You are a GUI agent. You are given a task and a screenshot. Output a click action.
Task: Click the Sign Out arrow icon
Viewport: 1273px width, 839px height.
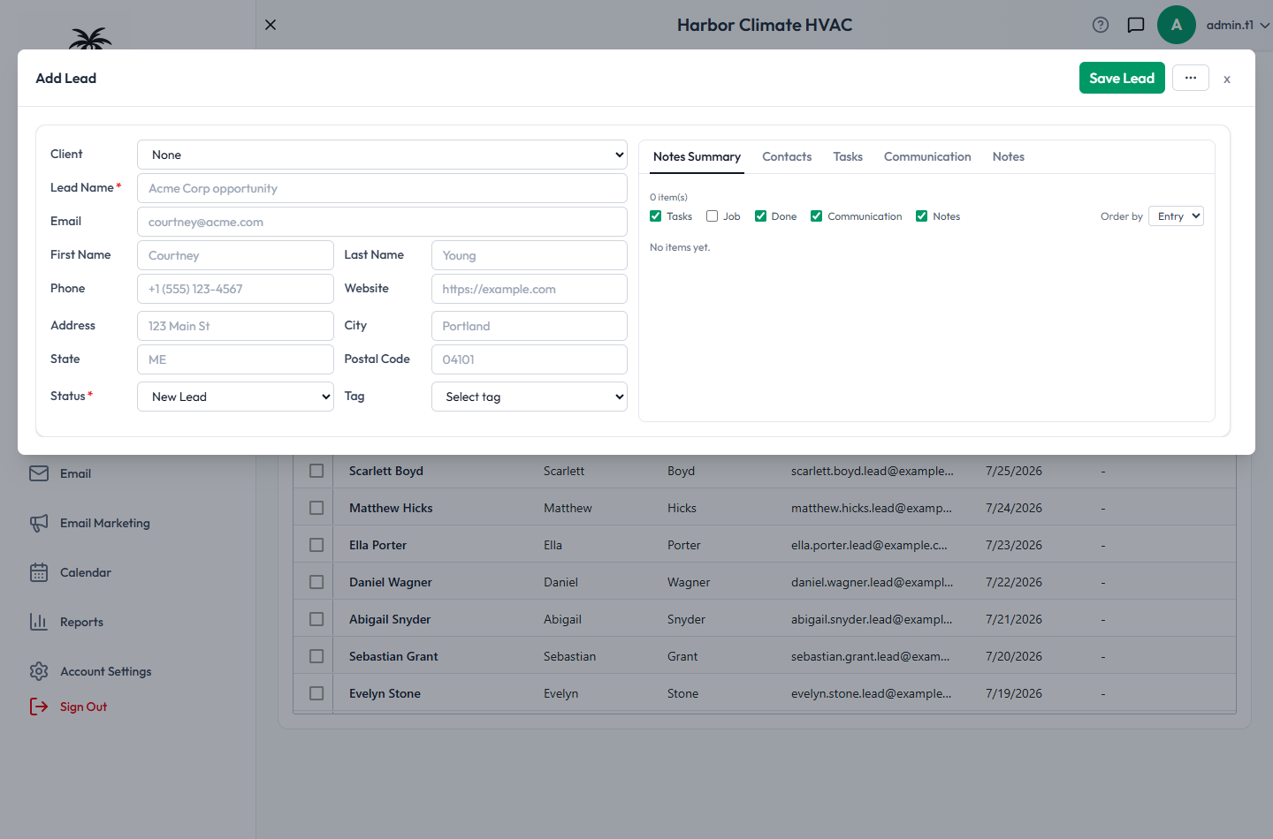(39, 707)
